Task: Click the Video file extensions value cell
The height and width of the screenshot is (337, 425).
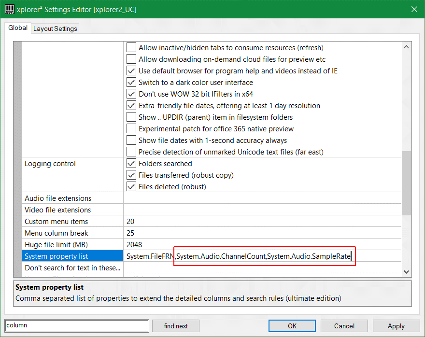Action: (x=262, y=210)
